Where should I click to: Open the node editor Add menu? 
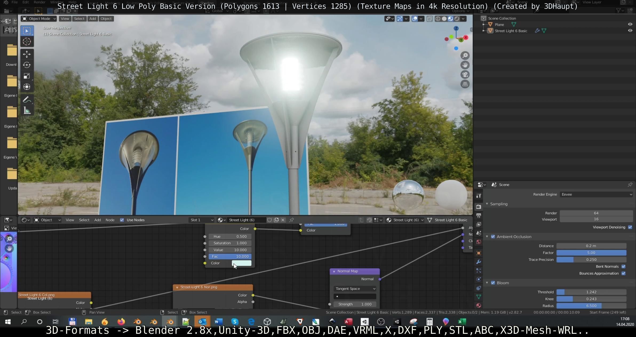click(98, 220)
